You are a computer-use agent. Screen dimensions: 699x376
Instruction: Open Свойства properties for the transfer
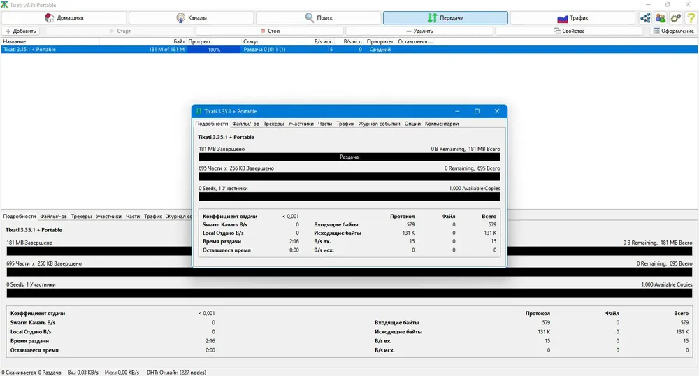(568, 31)
